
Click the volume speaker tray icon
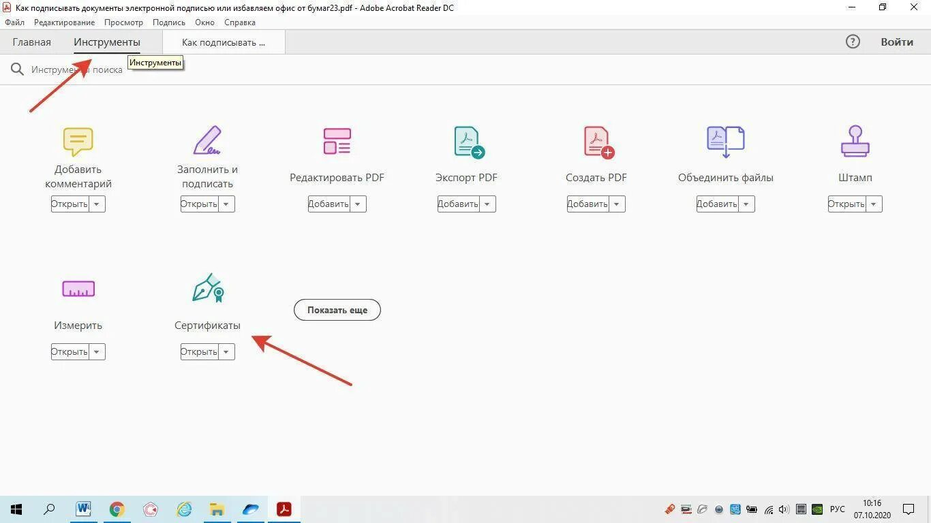(x=784, y=509)
